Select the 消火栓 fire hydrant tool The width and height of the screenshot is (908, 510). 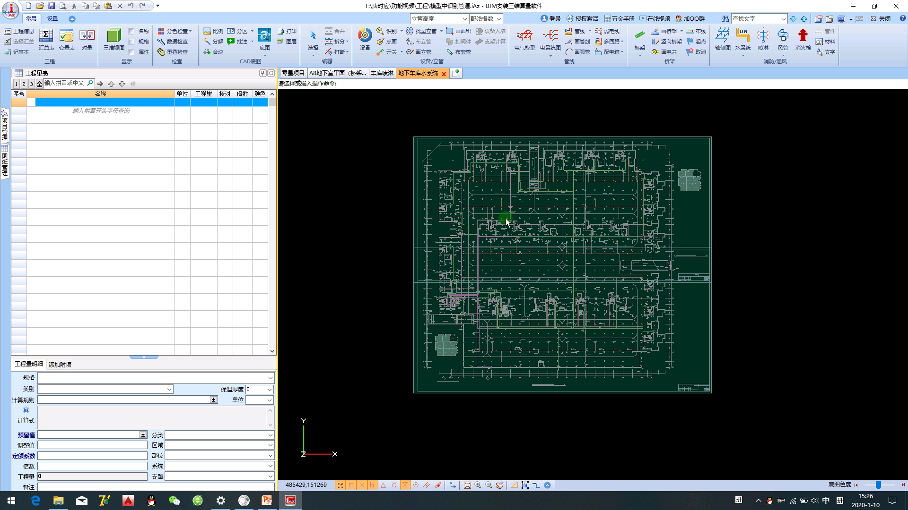(803, 40)
